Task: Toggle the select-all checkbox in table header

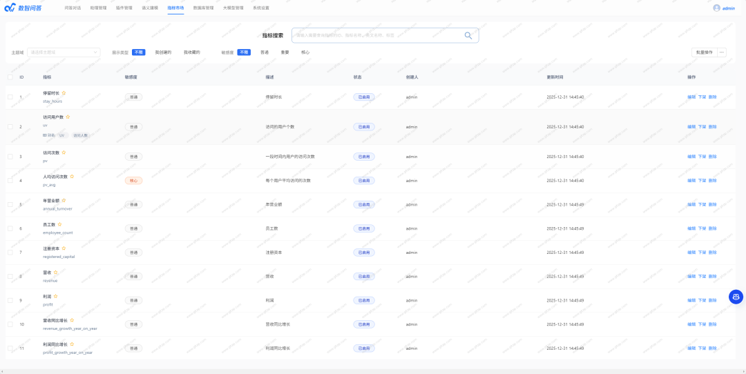Action: 10,77
